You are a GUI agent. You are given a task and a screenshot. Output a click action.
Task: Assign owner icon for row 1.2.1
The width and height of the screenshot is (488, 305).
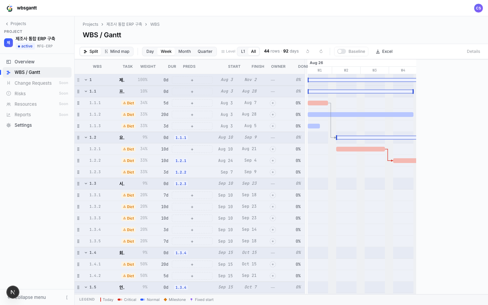click(273, 149)
